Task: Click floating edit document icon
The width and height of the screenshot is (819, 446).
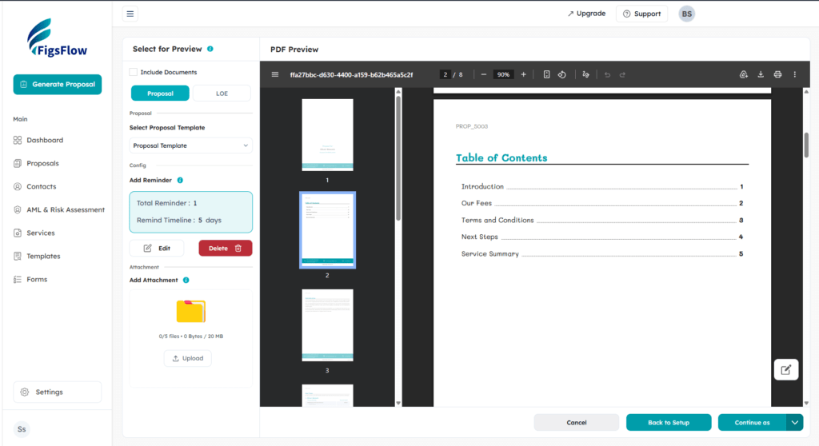Action: (x=785, y=370)
